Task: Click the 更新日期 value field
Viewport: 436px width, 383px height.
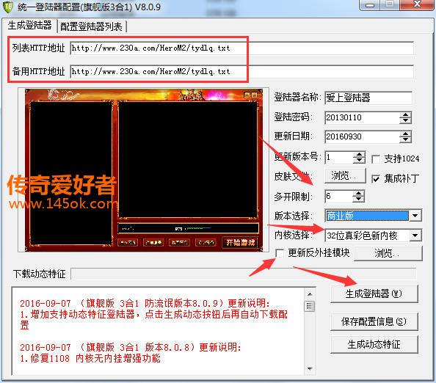Action: click(x=363, y=136)
